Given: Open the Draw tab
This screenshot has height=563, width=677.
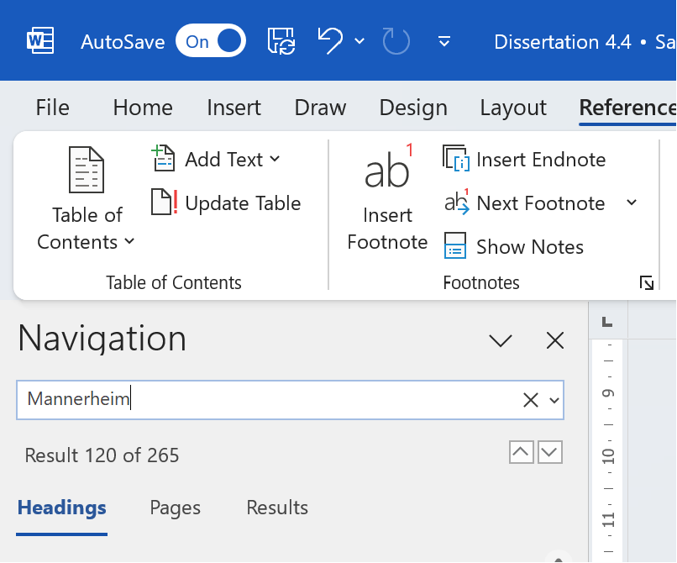Looking at the screenshot, I should pyautogui.click(x=320, y=108).
